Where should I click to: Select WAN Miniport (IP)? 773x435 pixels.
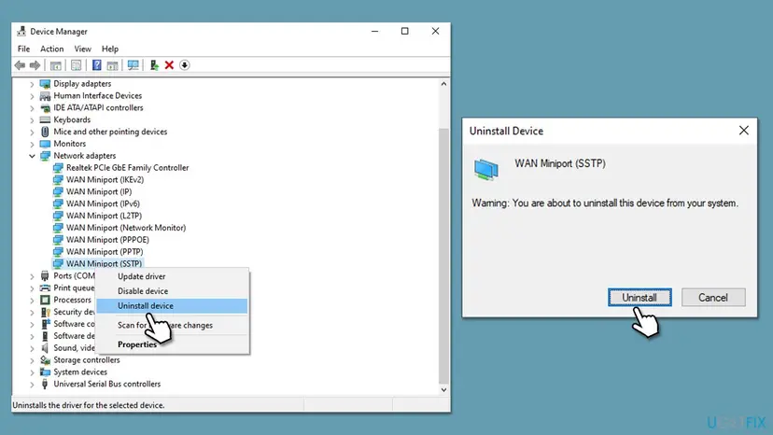pyautogui.click(x=99, y=192)
